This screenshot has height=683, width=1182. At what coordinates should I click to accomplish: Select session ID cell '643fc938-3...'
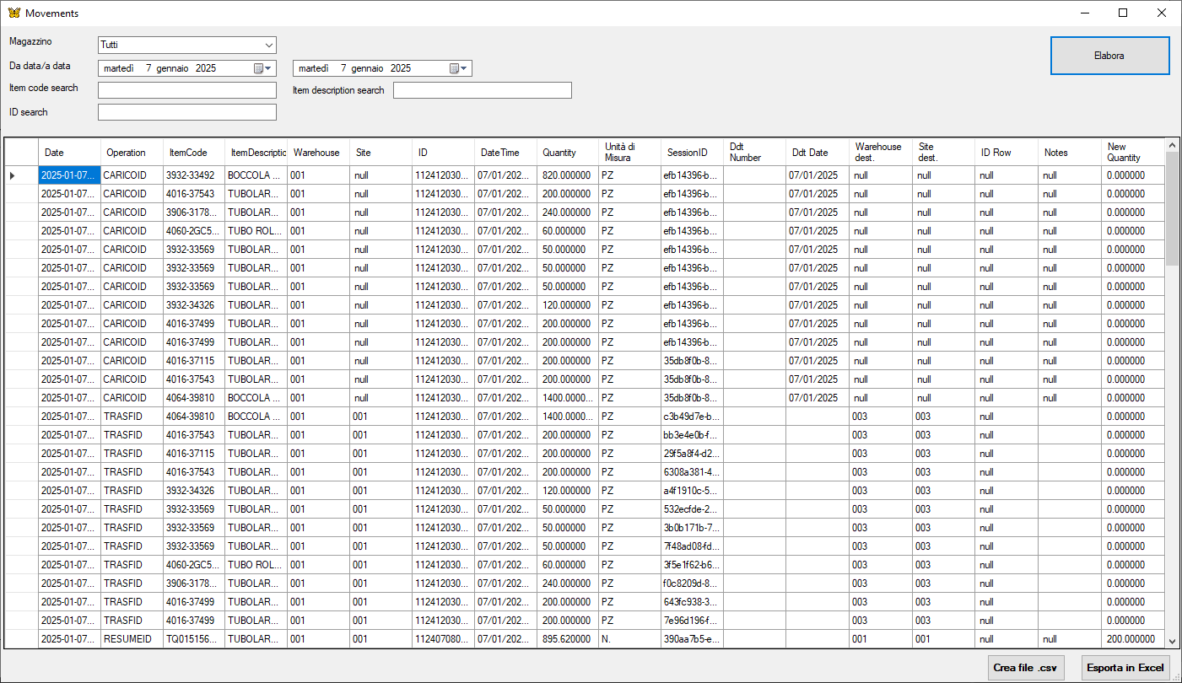tap(694, 602)
